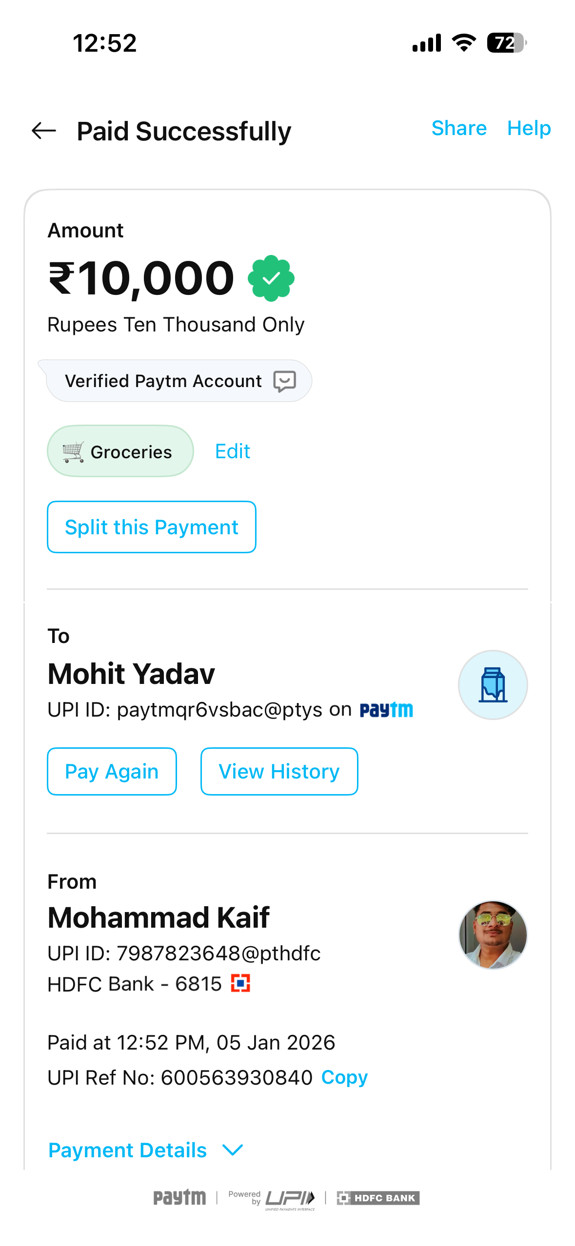
Task: Tap the HDFC Bank logo icon
Action: click(x=240, y=983)
